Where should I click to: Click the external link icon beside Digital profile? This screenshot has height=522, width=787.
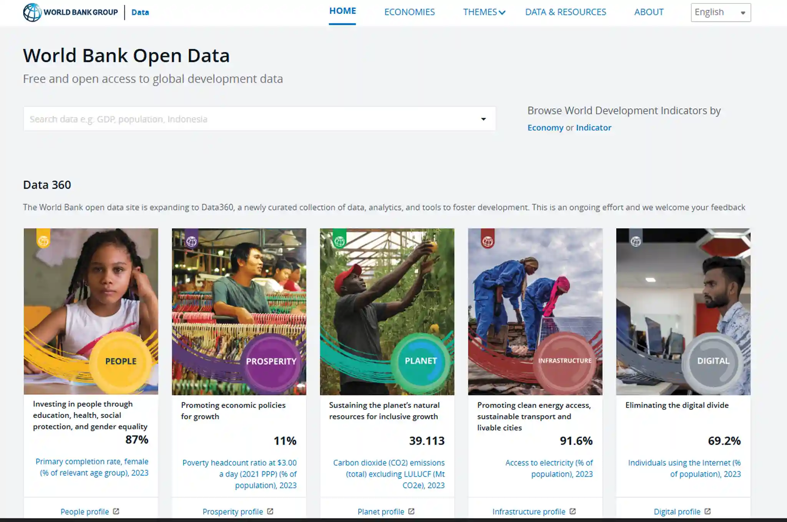coord(707,511)
